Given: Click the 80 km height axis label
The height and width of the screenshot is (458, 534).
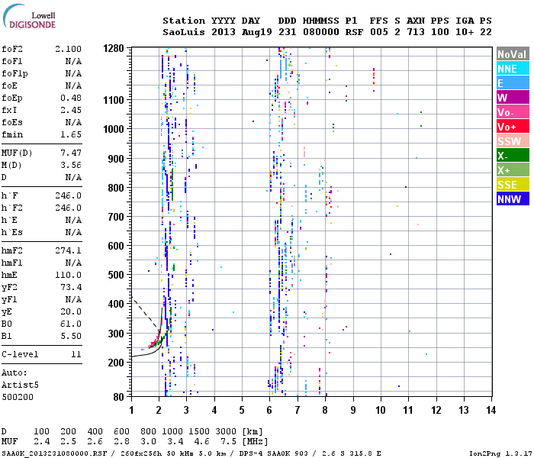Looking at the screenshot, I should pos(118,397).
